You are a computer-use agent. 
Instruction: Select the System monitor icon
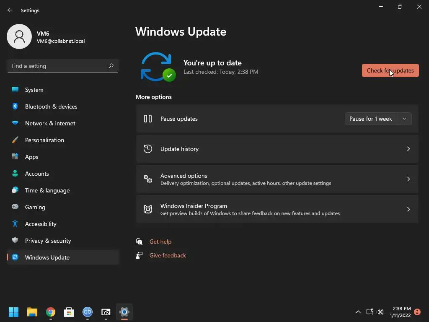point(15,89)
